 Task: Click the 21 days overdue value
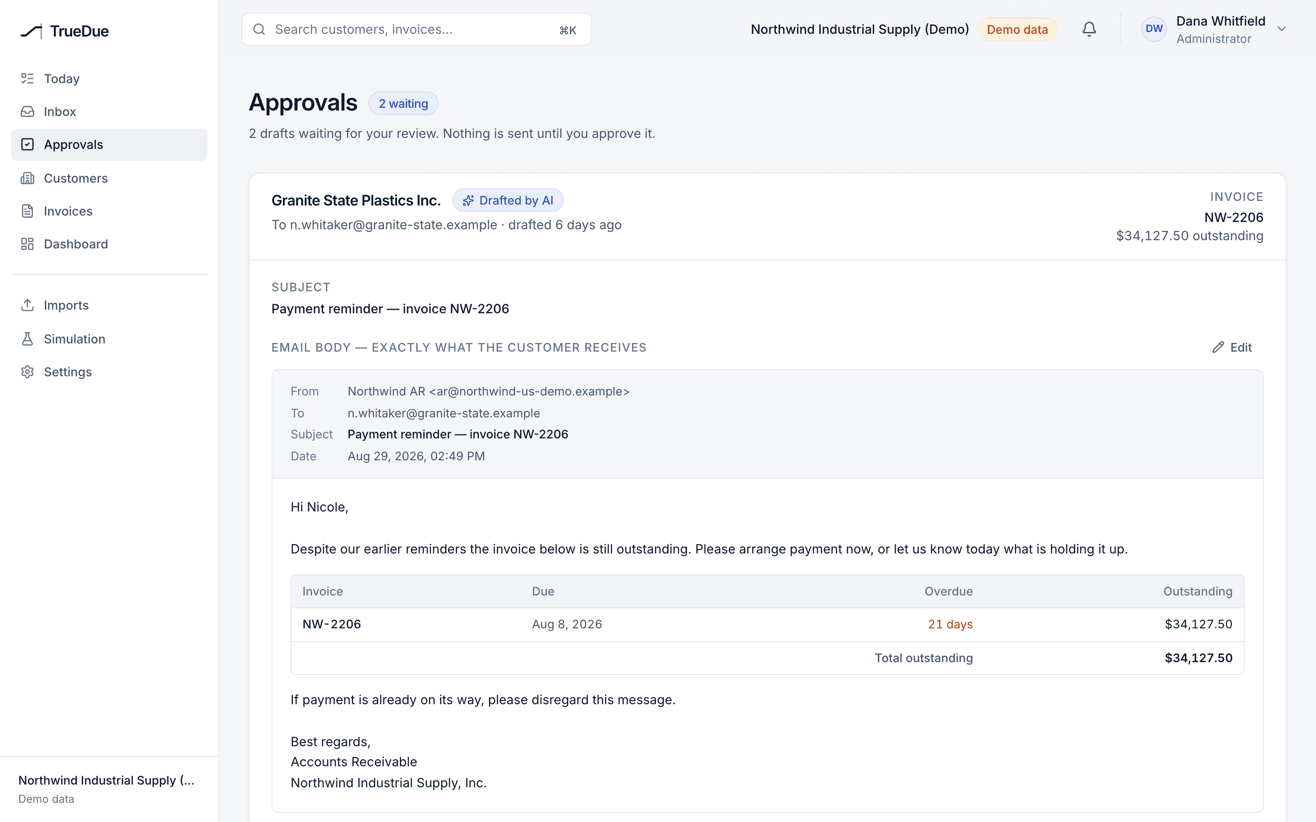[x=950, y=624]
